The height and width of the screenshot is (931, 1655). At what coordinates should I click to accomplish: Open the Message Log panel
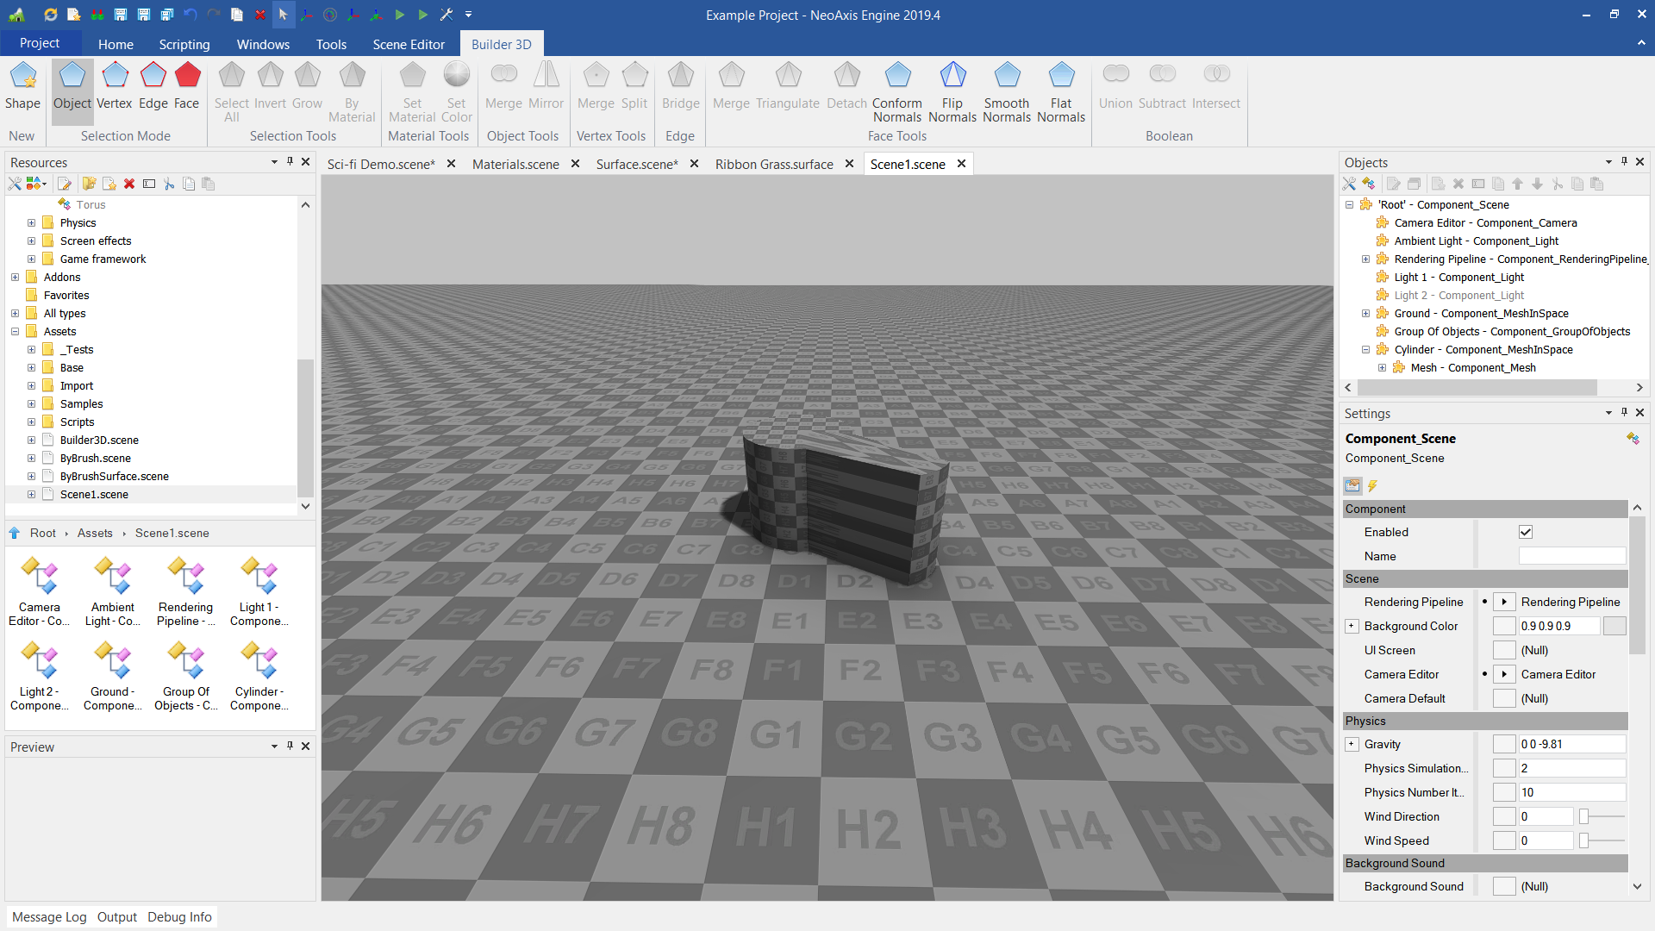pos(49,916)
